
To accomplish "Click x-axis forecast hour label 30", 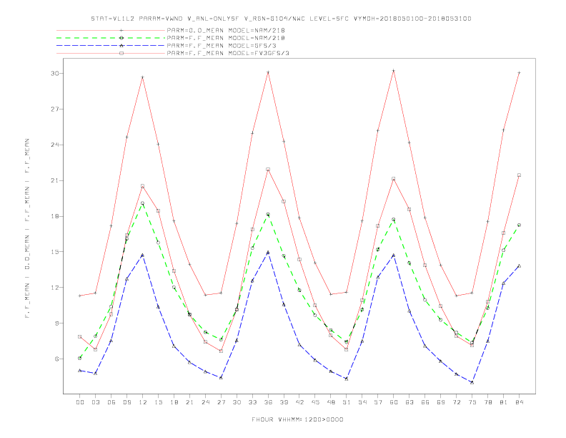I will tap(237, 402).
